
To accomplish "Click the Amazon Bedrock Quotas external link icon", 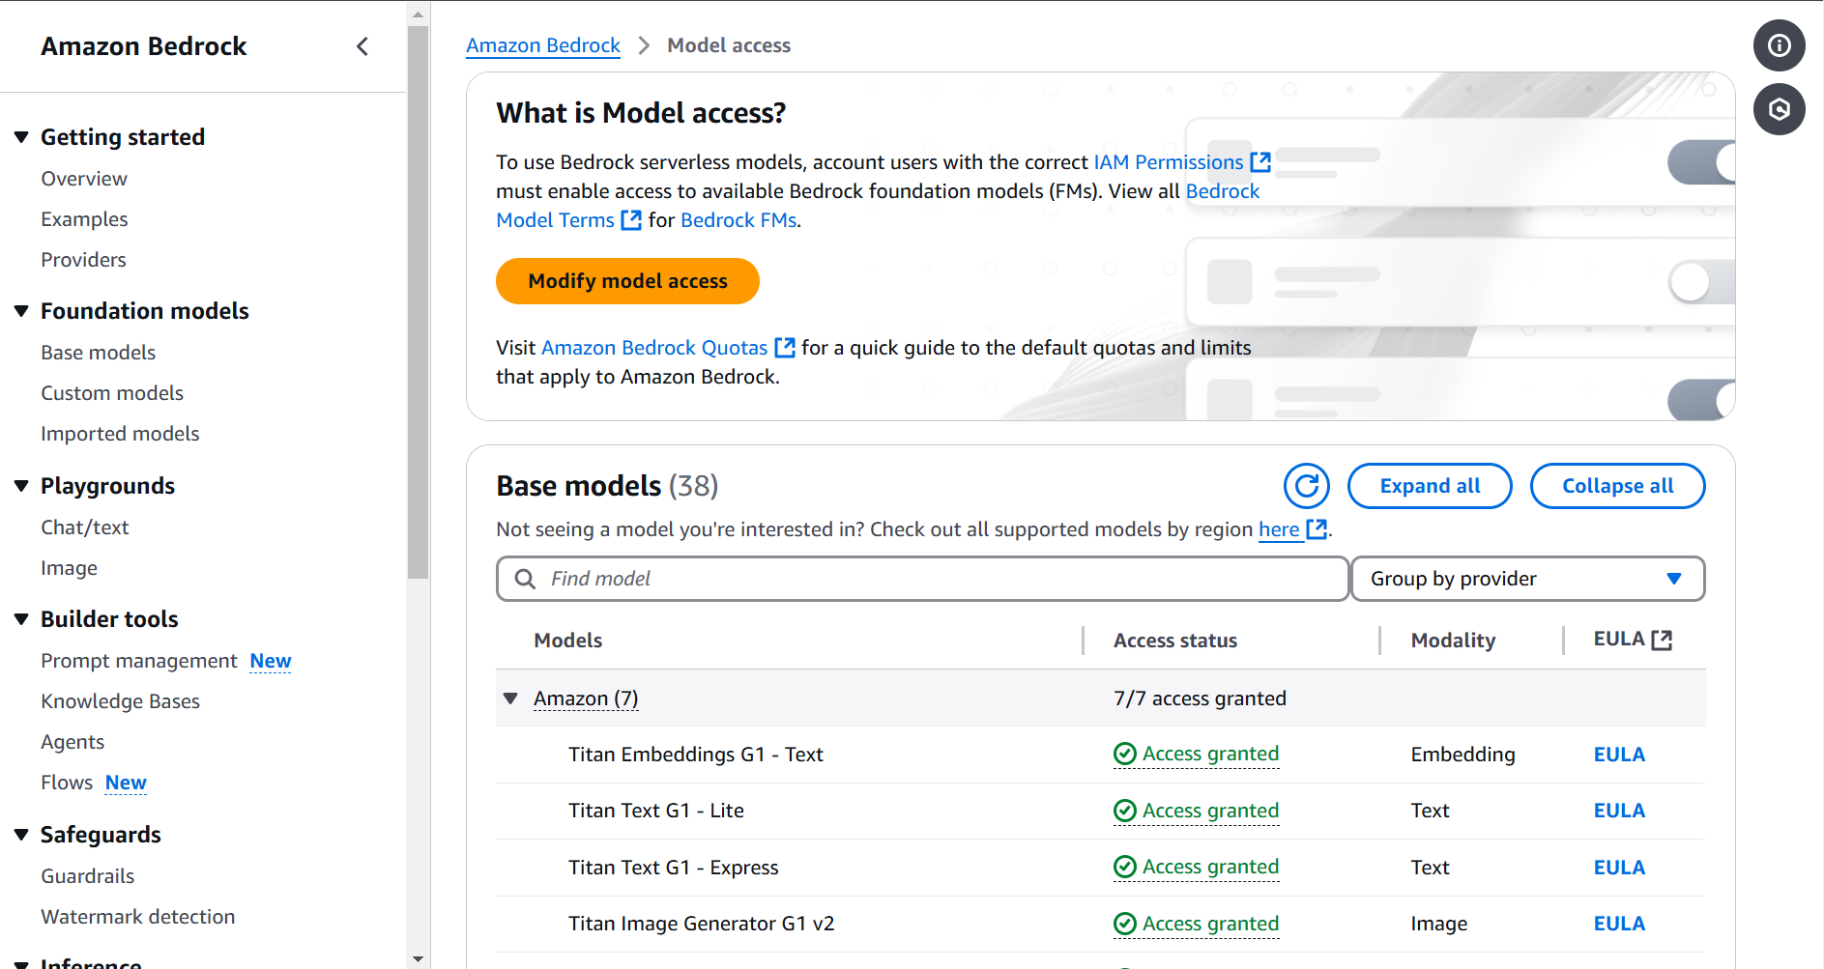I will [x=785, y=347].
